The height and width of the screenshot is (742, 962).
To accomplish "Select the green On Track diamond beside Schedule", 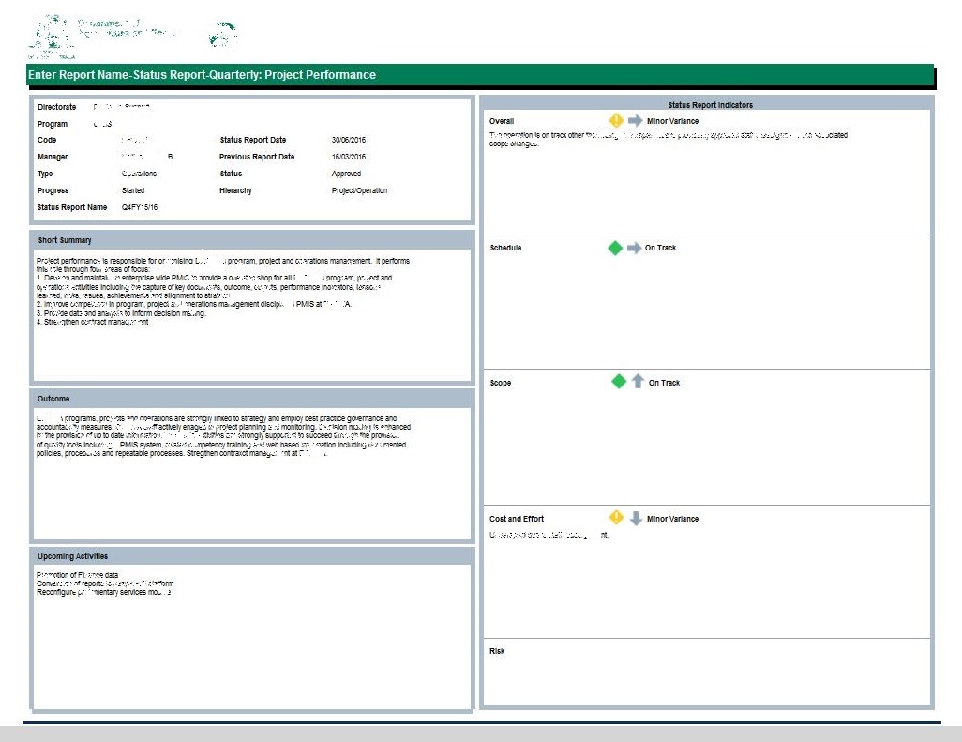I will (615, 248).
